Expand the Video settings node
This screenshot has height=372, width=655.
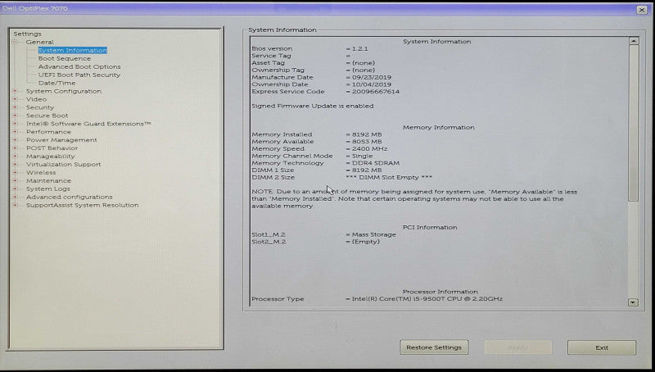click(x=15, y=99)
